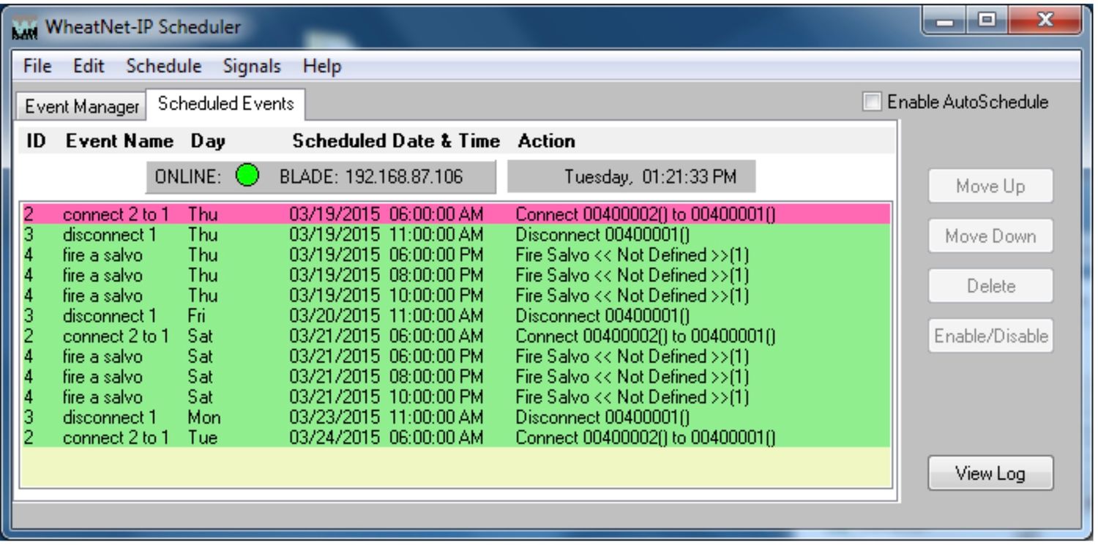
Task: Select disconnect 1 row on 03/19/2015 11:00:00 AM
Action: pyautogui.click(x=455, y=236)
